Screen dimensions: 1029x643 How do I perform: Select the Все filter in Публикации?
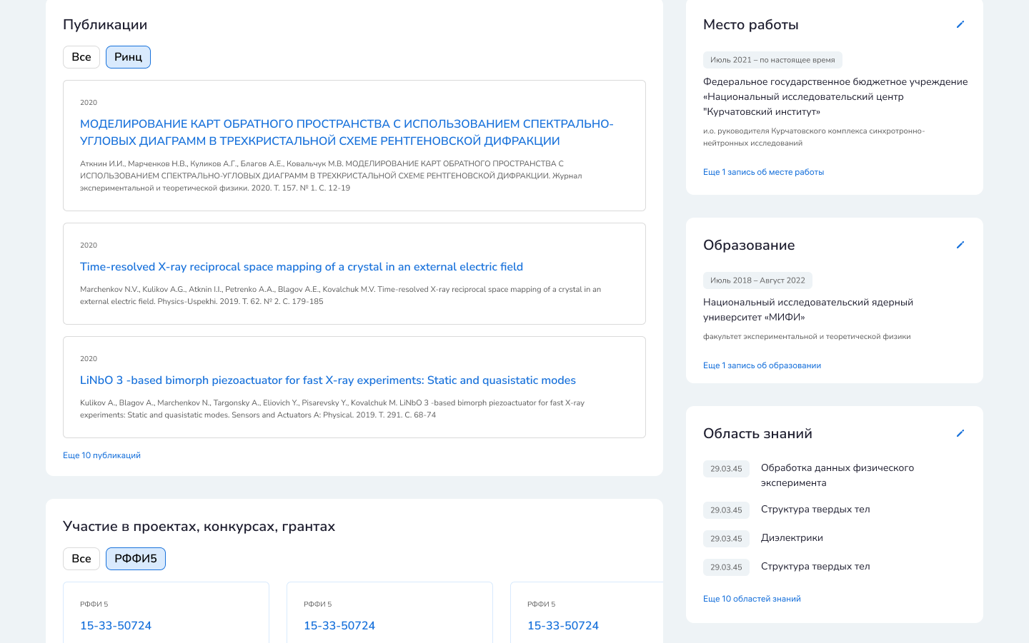(81, 57)
